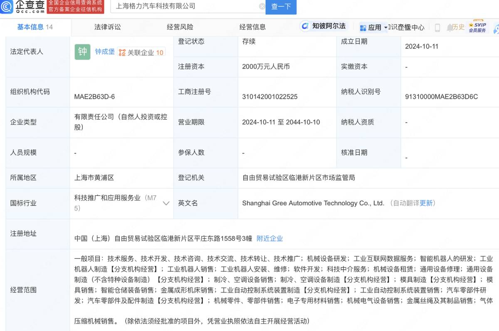The height and width of the screenshot is (331, 499).
Task: Click the 应用 grid icon
Action: click(363, 27)
